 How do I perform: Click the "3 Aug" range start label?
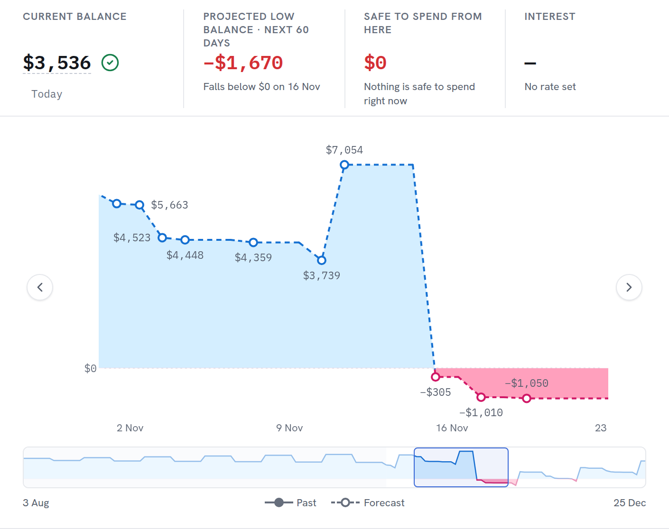[36, 503]
